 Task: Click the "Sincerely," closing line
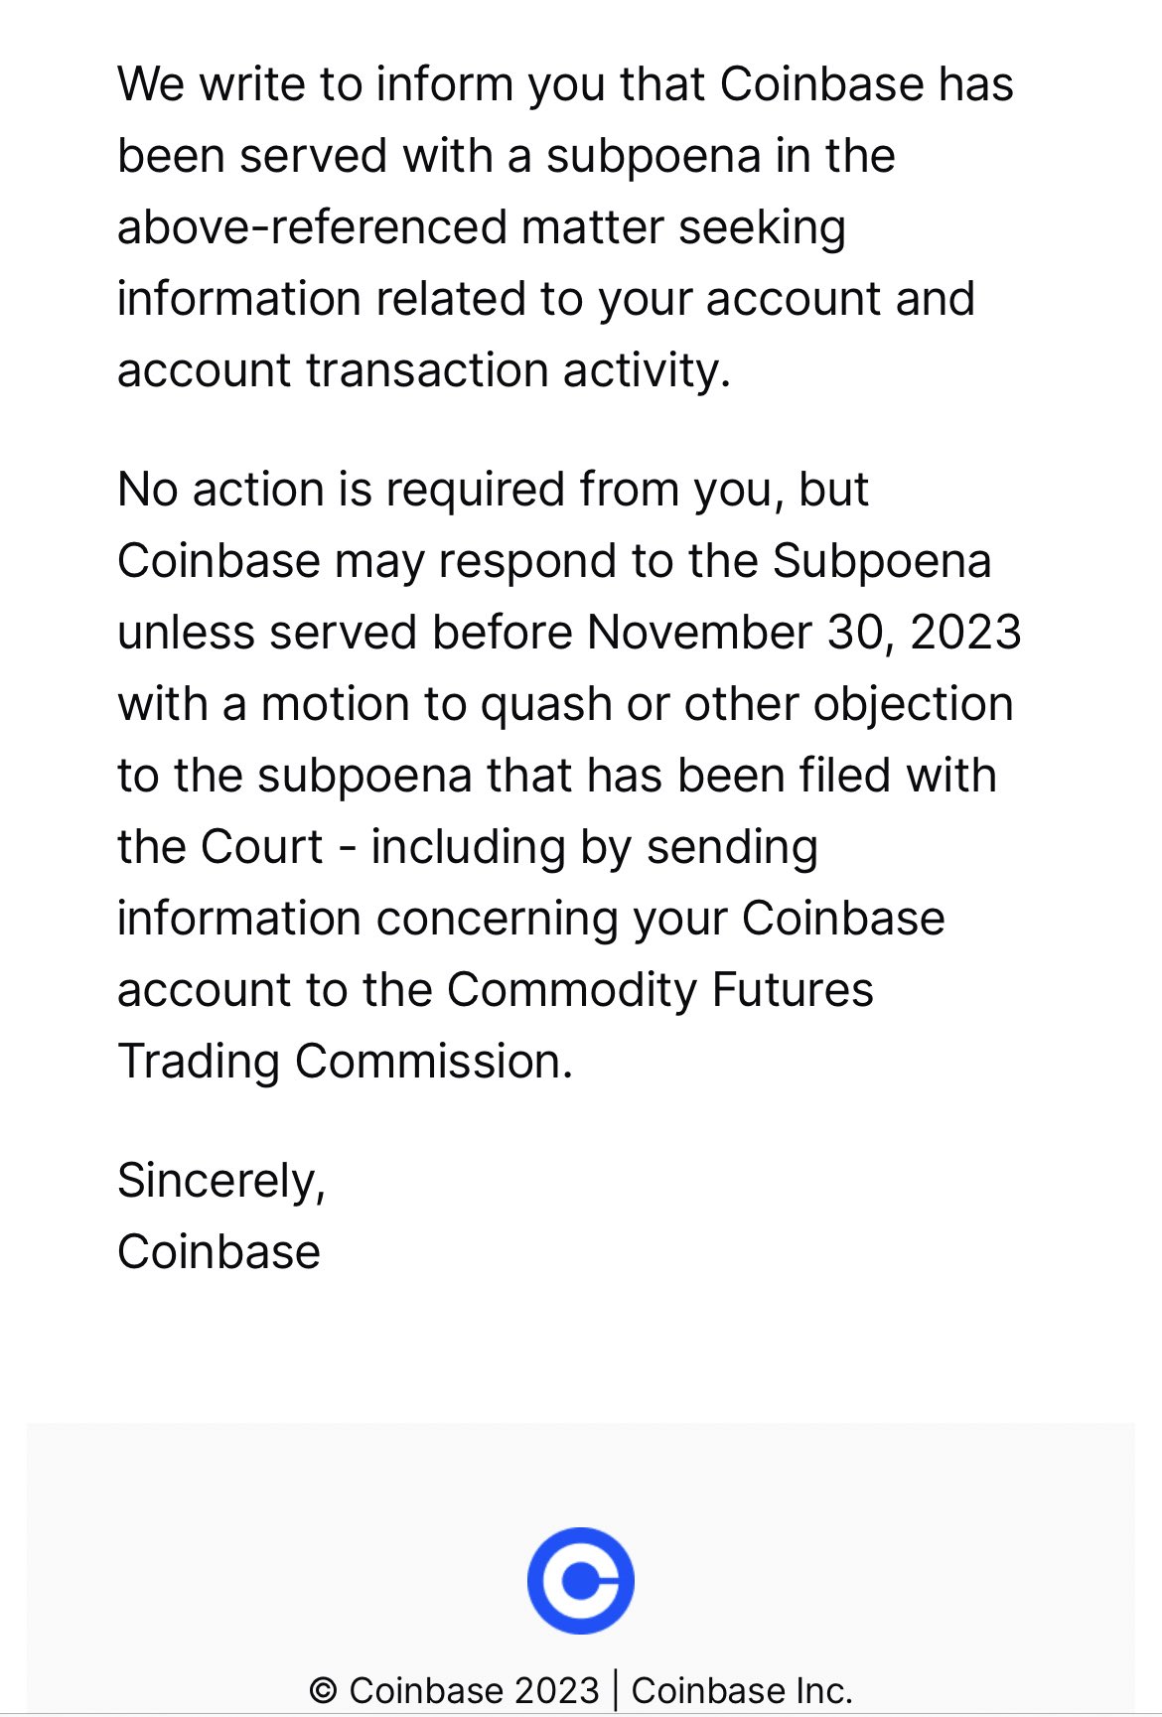pyautogui.click(x=221, y=1181)
